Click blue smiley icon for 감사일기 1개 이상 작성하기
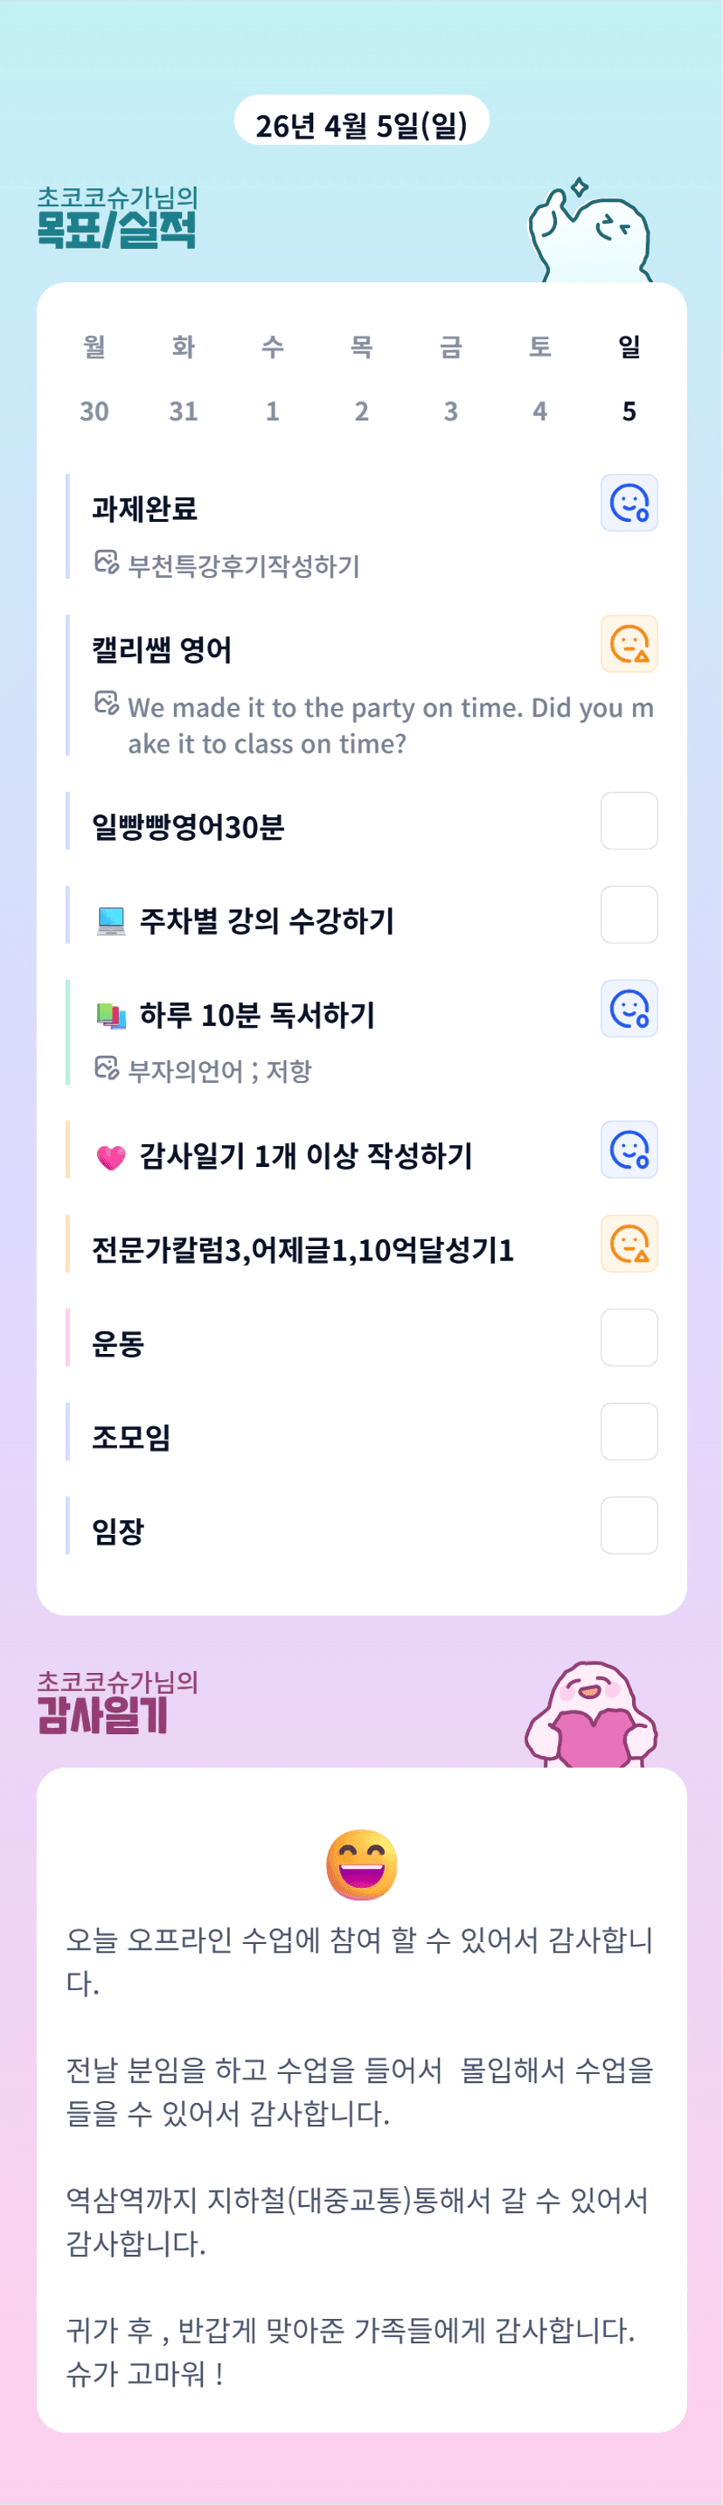 coord(629,1149)
